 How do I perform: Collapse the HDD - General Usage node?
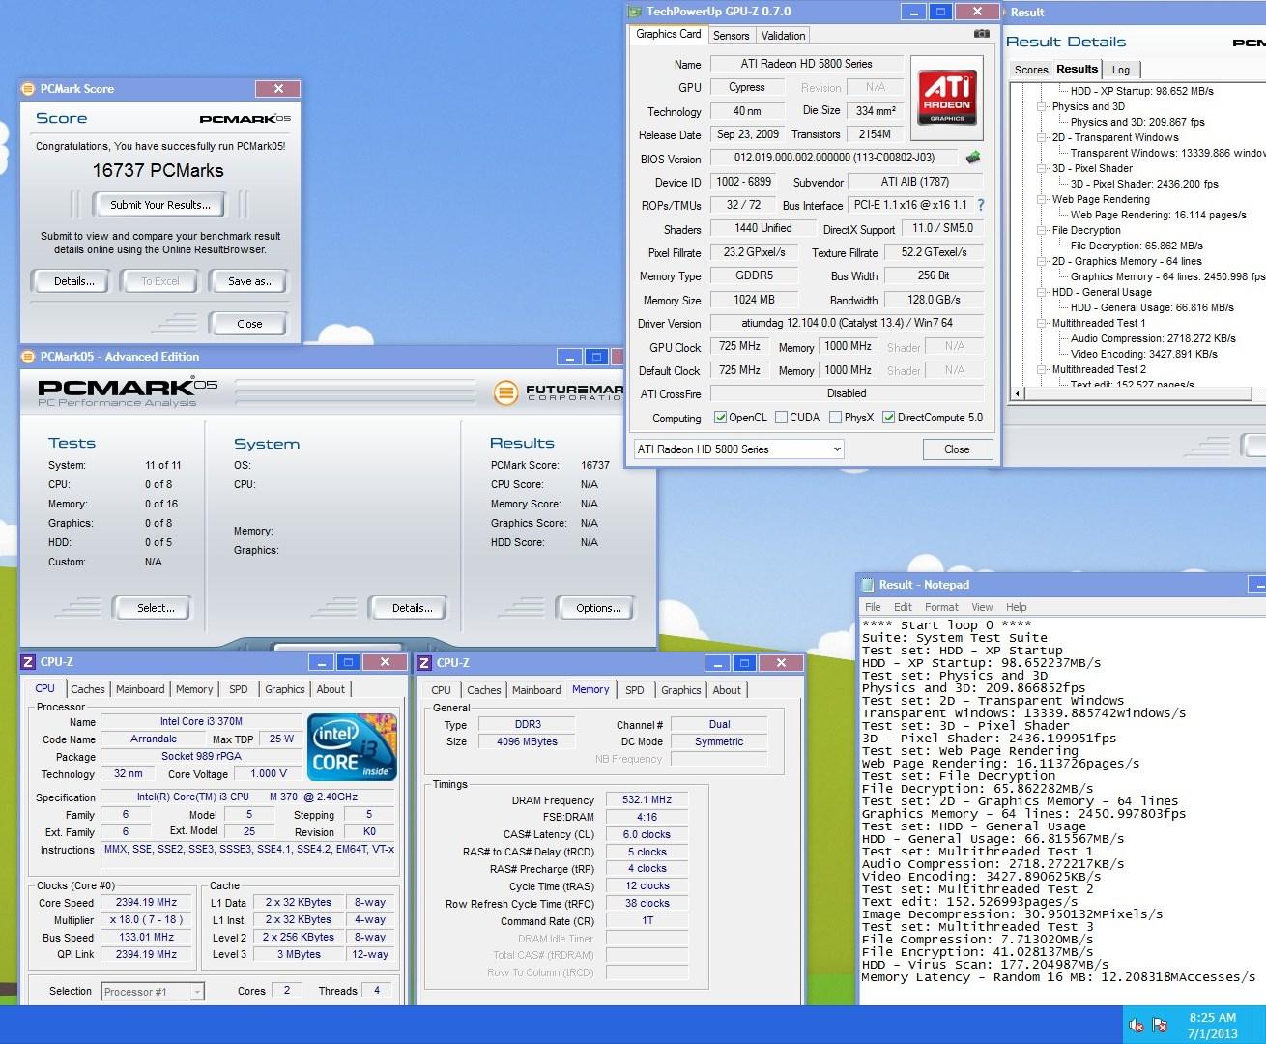1043,292
